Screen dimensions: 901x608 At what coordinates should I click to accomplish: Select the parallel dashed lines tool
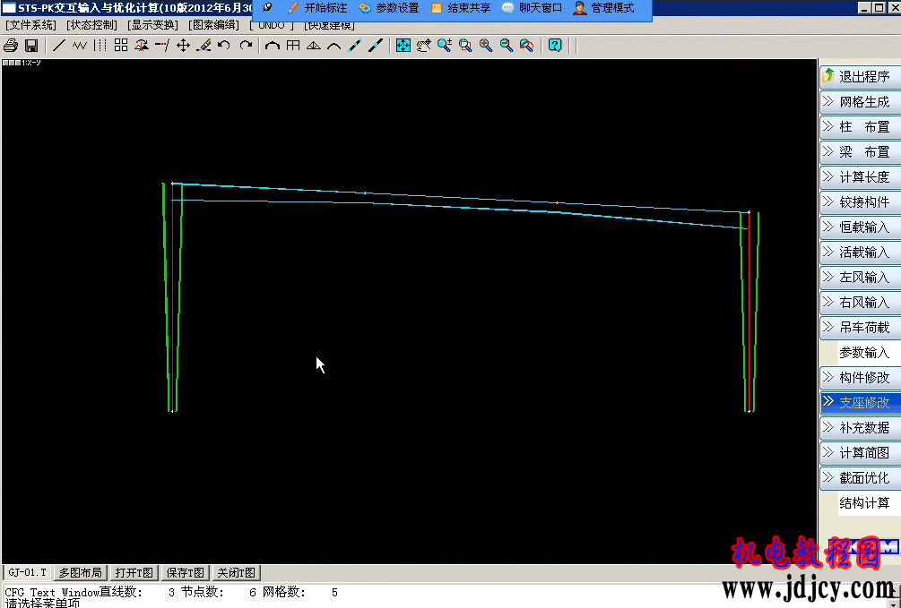(x=100, y=46)
